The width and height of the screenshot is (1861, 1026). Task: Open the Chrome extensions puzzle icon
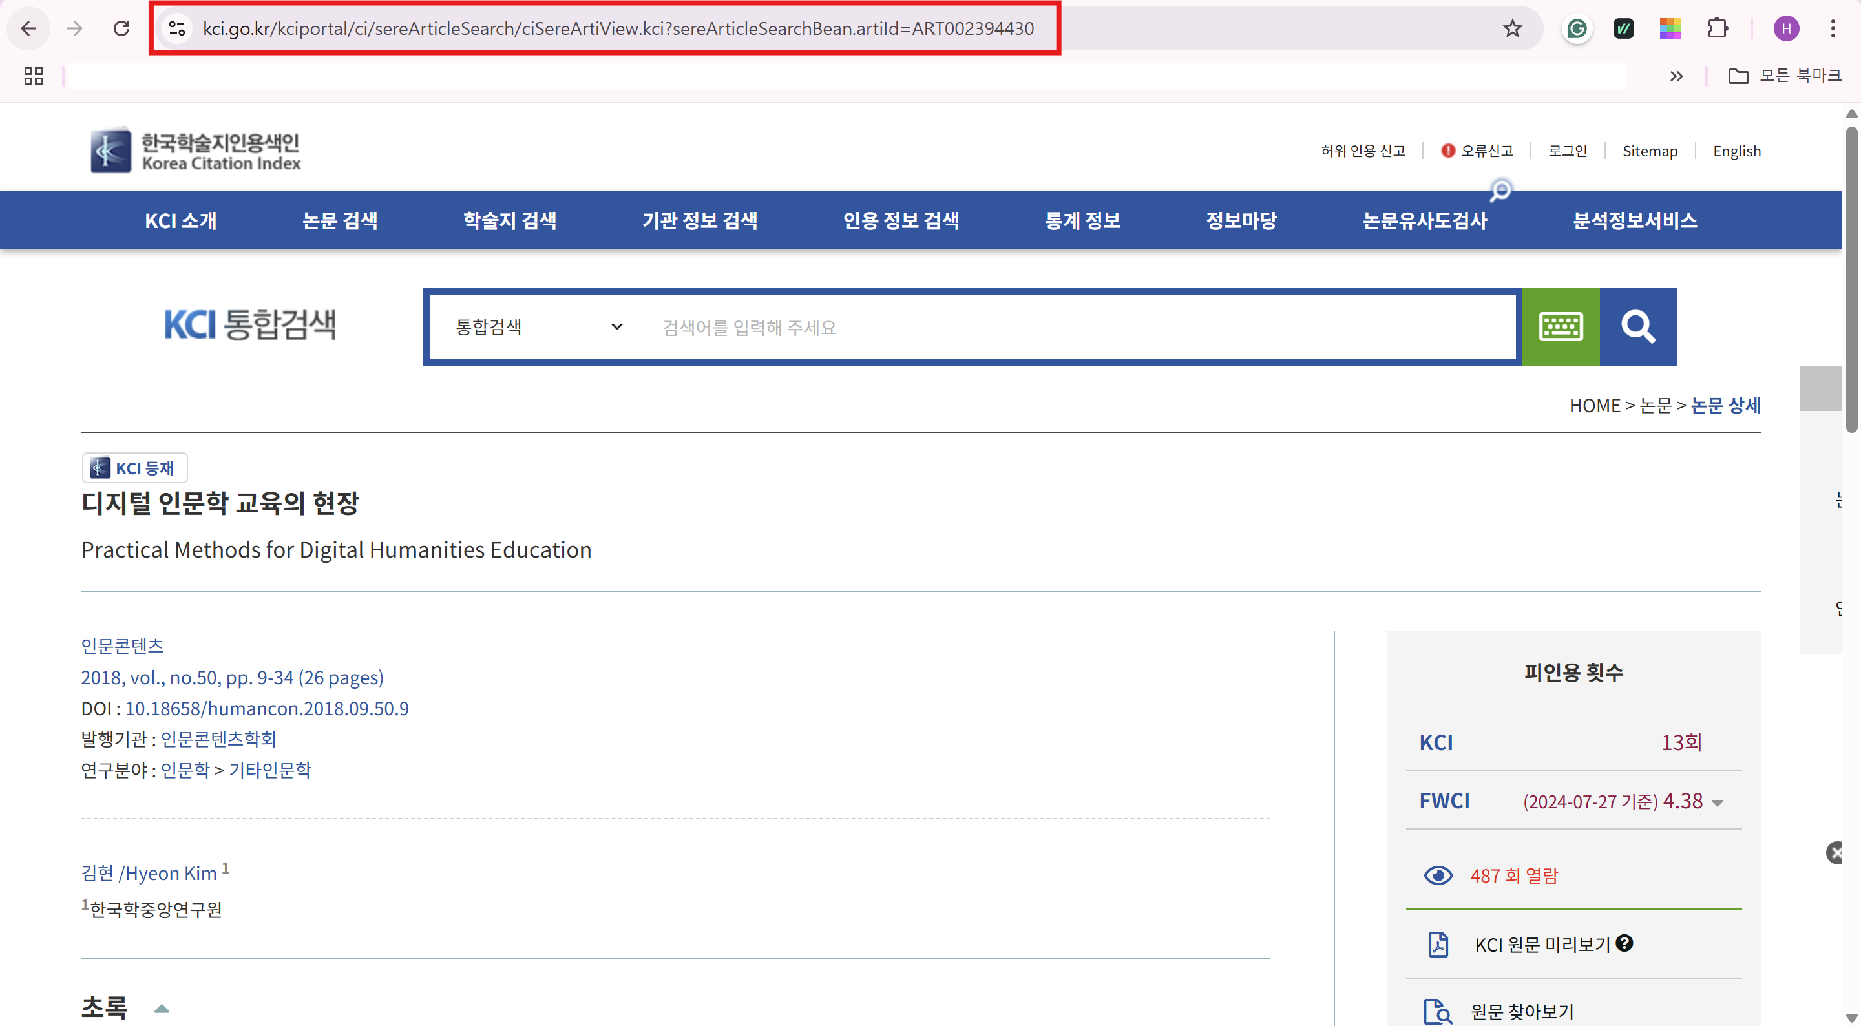pos(1718,28)
